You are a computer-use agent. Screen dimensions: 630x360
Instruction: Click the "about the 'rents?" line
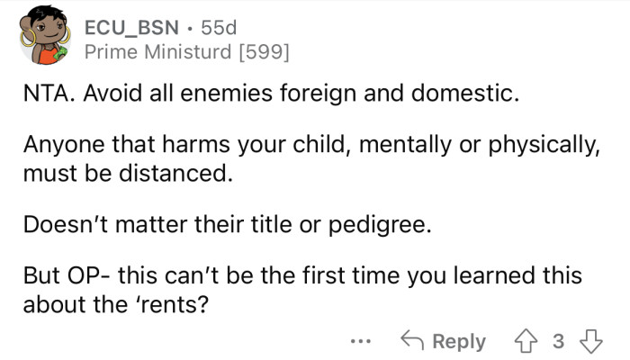pos(115,301)
